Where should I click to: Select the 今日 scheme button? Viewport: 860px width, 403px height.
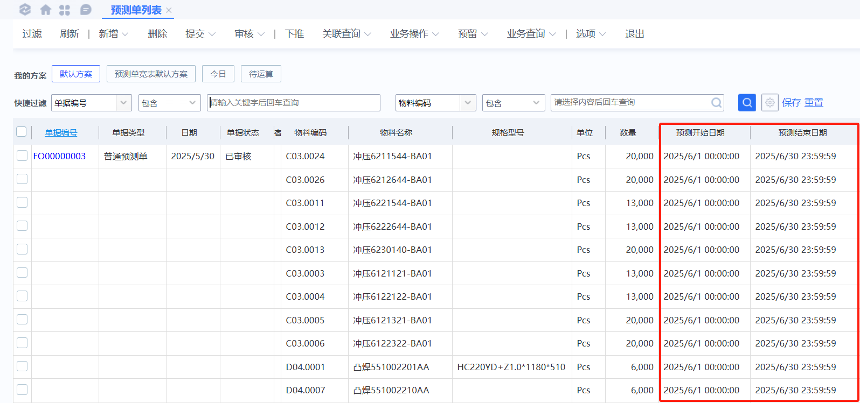(218, 74)
